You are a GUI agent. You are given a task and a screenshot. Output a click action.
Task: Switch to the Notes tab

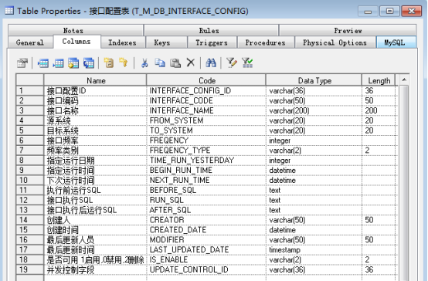pos(76,30)
